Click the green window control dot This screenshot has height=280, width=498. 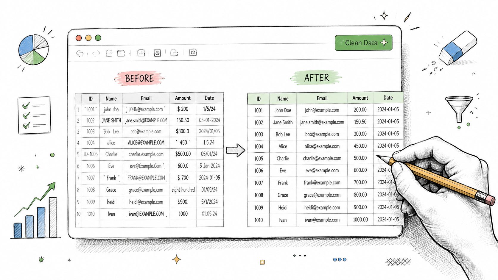(x=98, y=38)
